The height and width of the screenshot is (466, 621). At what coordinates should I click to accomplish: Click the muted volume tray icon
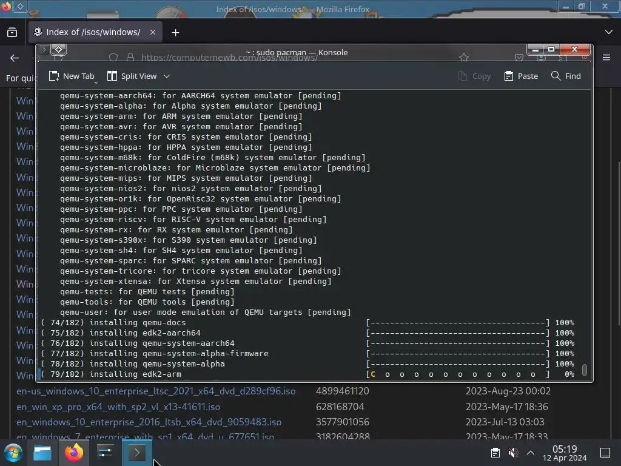(x=513, y=453)
